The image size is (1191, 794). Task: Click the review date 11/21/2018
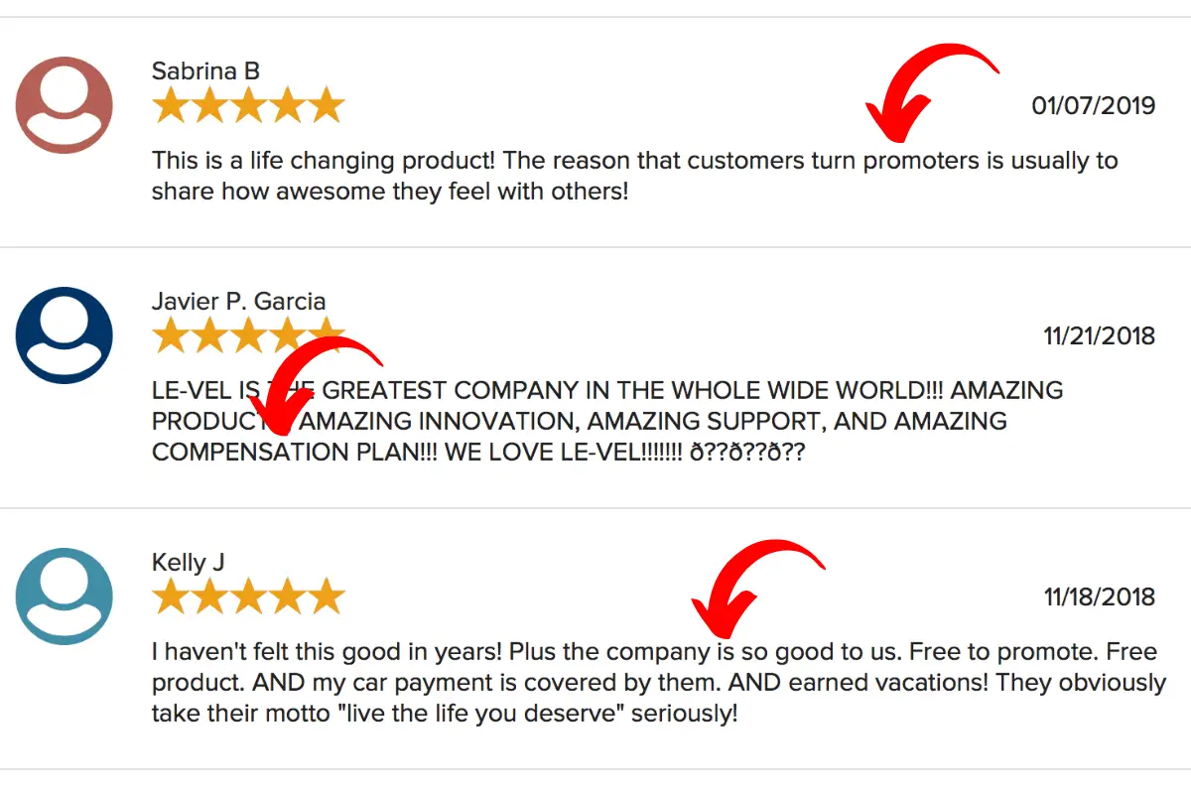pos(1100,335)
